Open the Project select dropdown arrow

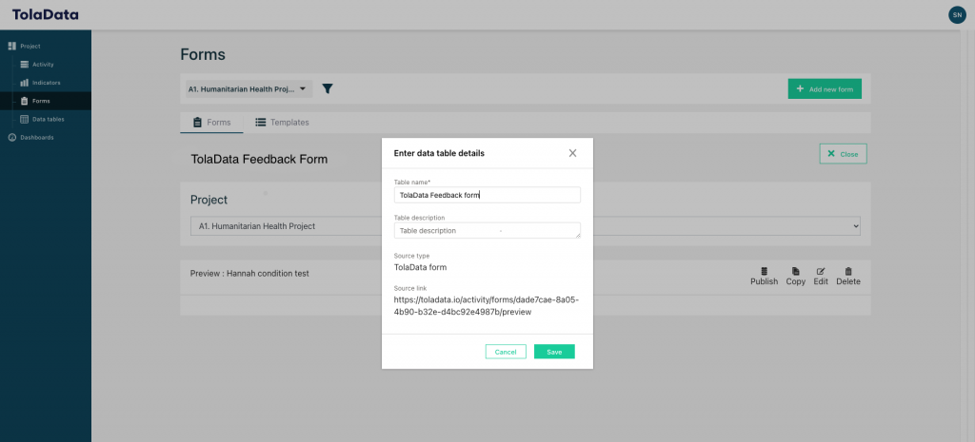(x=856, y=226)
